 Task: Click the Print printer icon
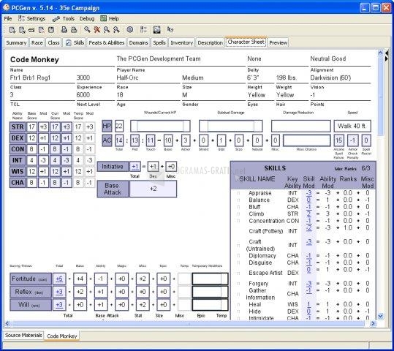74,30
